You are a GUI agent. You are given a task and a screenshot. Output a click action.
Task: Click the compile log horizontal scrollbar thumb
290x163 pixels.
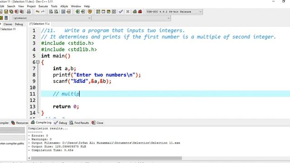106,158
